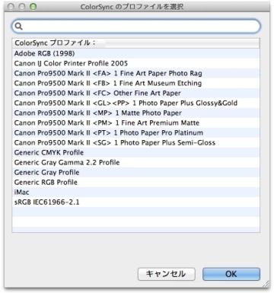Screen dimensions: 274x293
Task: Pick Canon Pro9500 <SG> Photo Paper Plus Semi-Gloss
Action: click(x=136, y=142)
